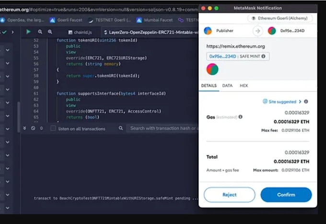Click the zoom in magnifier in the editor toolbar
This screenshot has width=326, height=224.
[50, 32]
